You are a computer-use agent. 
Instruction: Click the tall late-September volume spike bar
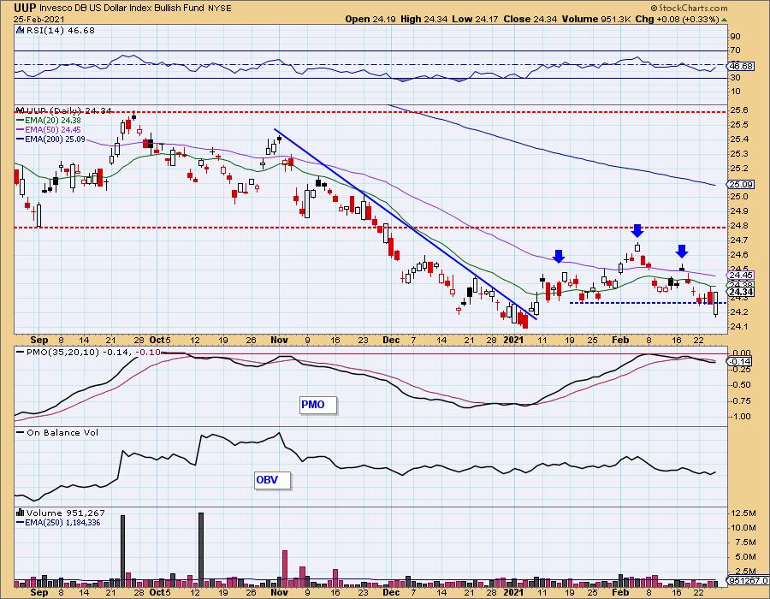point(122,551)
